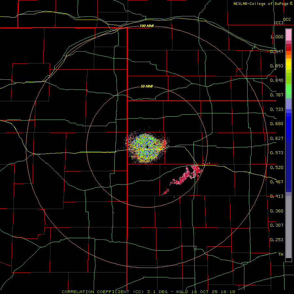Click the gray segment of color bar
The height and width of the screenshot is (294, 294).
tap(288, 227)
